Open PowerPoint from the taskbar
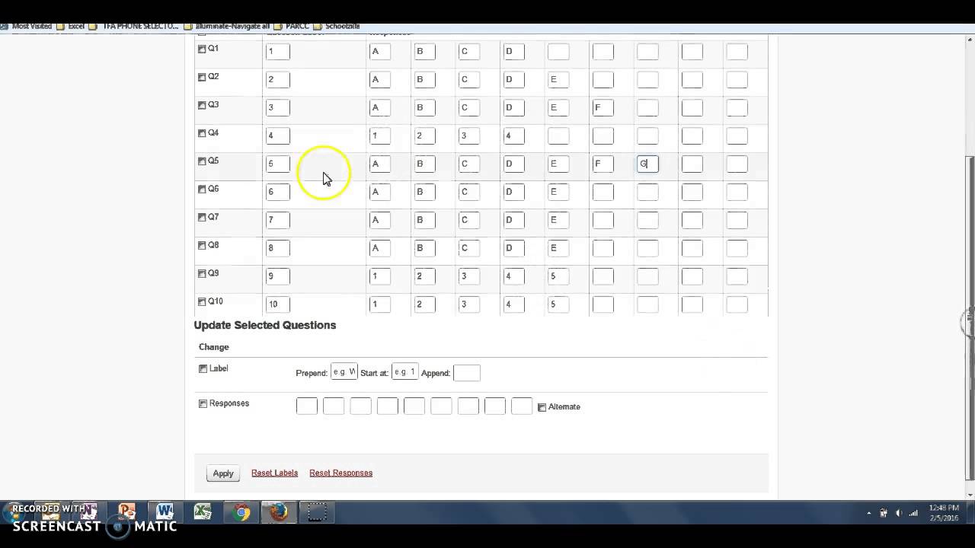Viewport: 975px width, 548px height. pos(126,512)
